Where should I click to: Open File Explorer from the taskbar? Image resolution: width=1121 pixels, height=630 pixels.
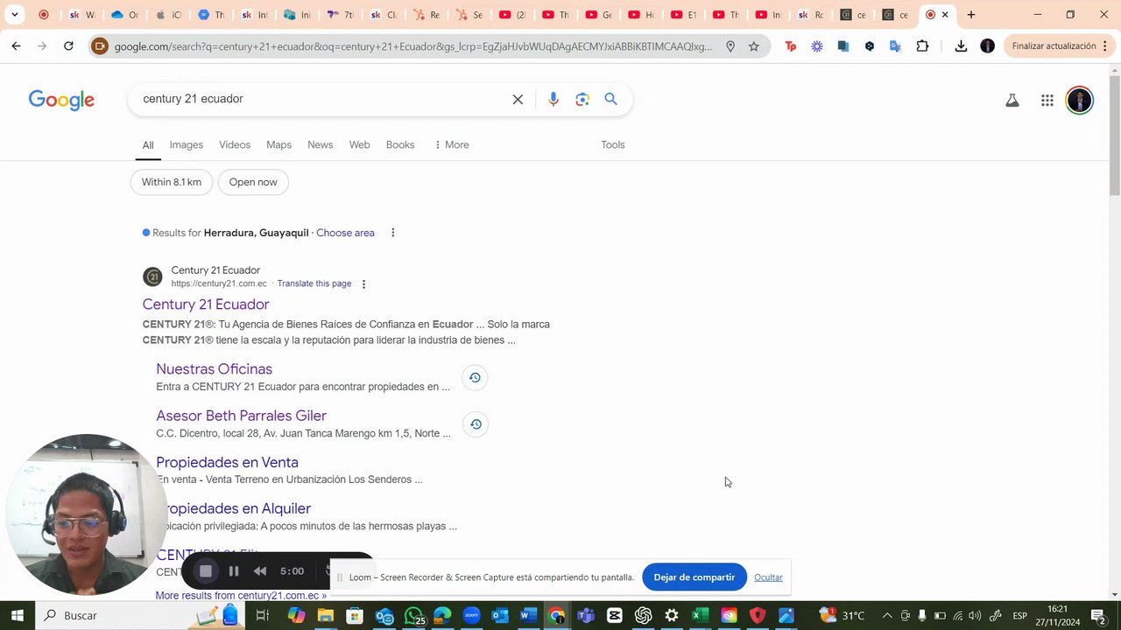click(x=325, y=616)
